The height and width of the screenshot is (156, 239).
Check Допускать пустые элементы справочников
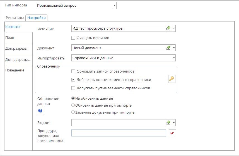click(73, 88)
